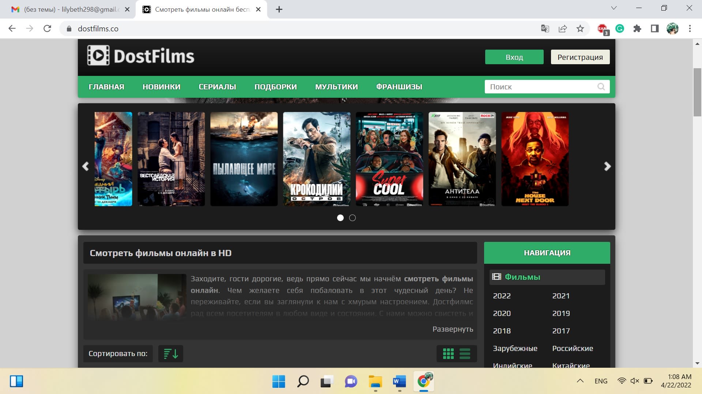The image size is (702, 394).
Task: Bookmark page with star icon
Action: 580,28
